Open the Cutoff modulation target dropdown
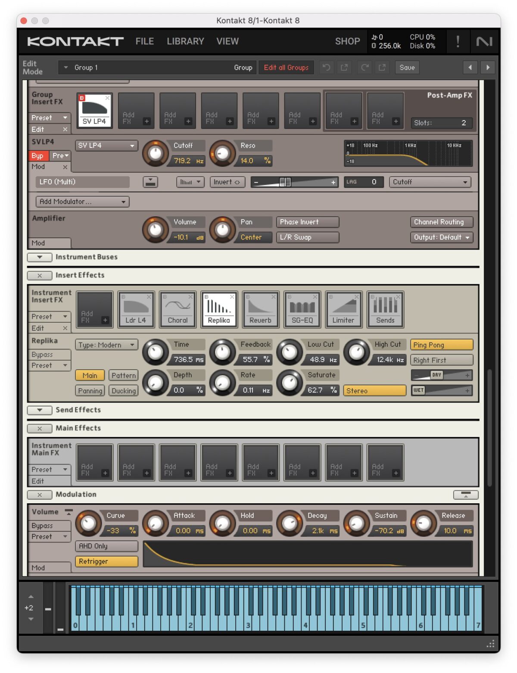This screenshot has width=517, height=673. (430, 182)
